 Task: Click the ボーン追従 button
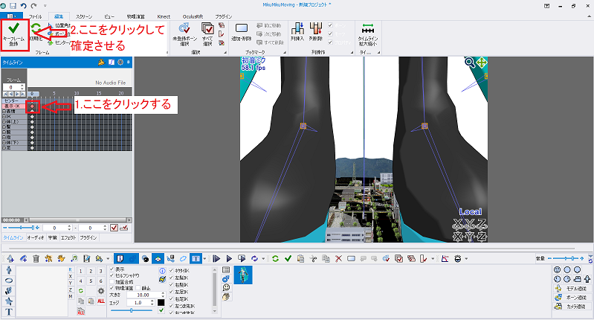click(572, 298)
